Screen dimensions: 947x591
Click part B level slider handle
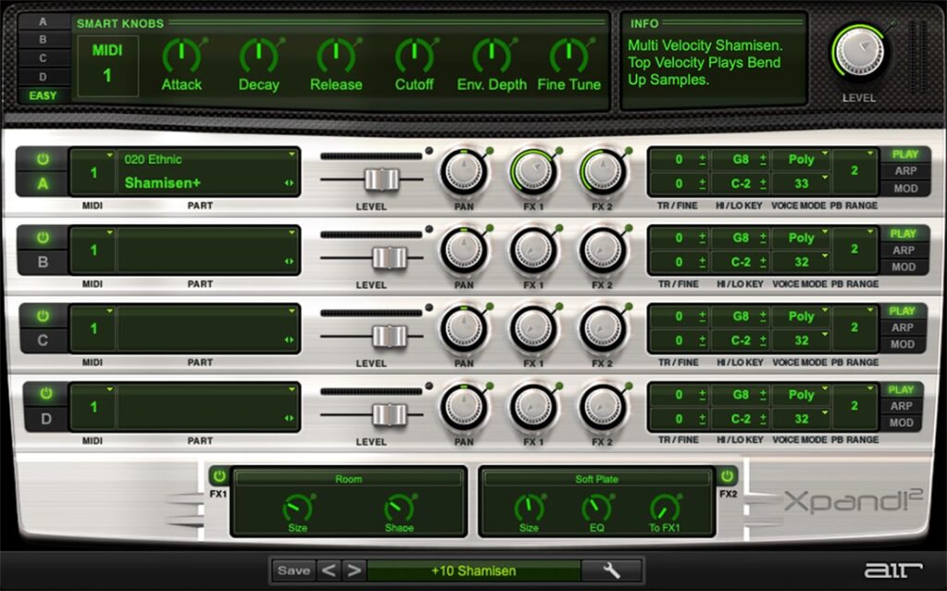(x=389, y=258)
